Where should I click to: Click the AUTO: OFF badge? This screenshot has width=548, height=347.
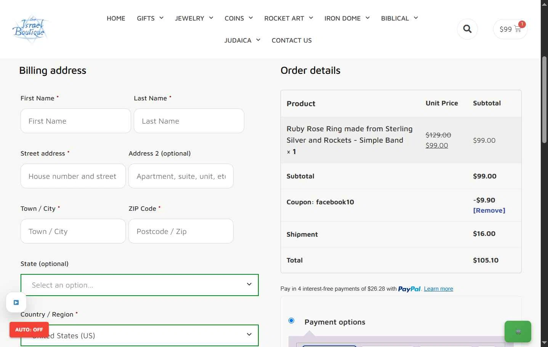(x=29, y=329)
